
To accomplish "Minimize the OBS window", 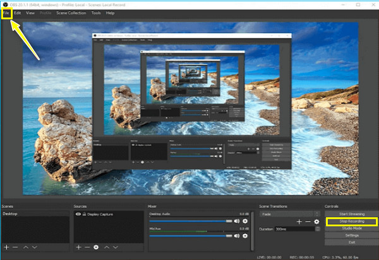I will 344,4.
